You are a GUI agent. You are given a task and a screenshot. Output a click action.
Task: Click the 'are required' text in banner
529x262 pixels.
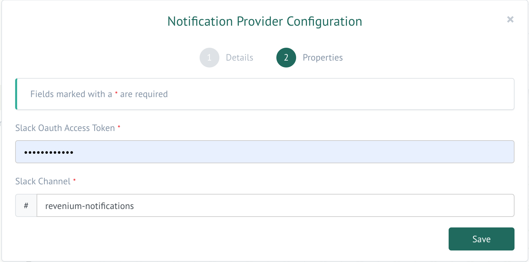click(144, 94)
